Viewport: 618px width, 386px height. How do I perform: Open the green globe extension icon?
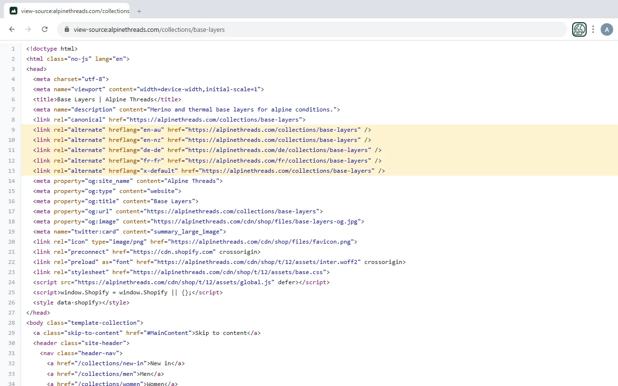(x=579, y=29)
